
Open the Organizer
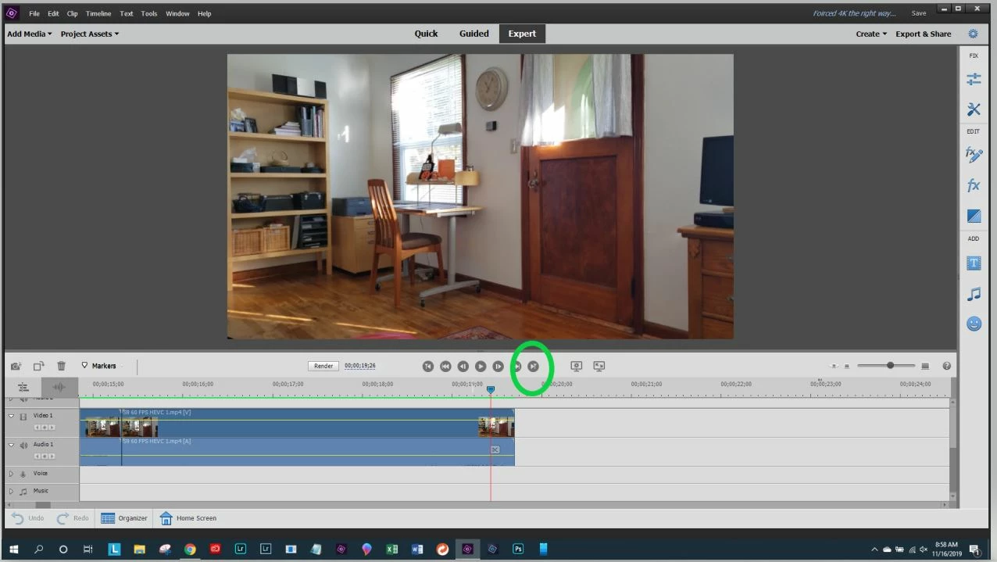point(124,518)
